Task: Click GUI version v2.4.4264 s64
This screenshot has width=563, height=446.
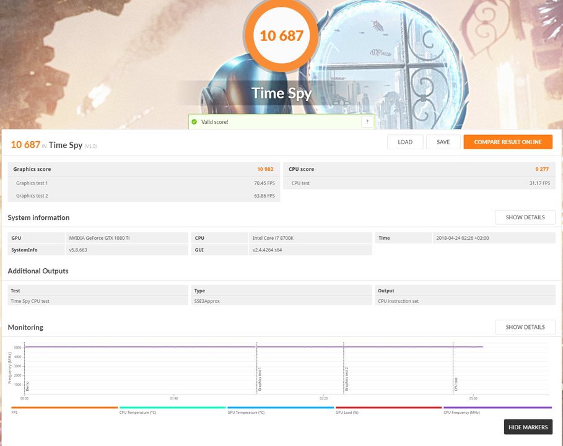Action: click(267, 250)
